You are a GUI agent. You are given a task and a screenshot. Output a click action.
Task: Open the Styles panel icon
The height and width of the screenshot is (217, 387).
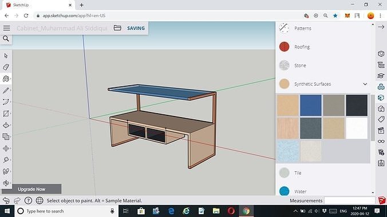point(381,108)
